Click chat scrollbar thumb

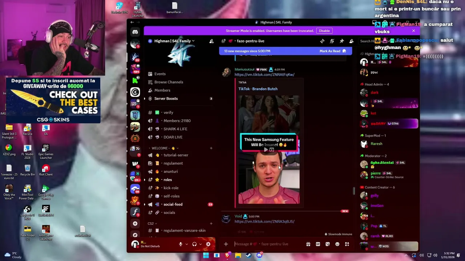click(354, 191)
